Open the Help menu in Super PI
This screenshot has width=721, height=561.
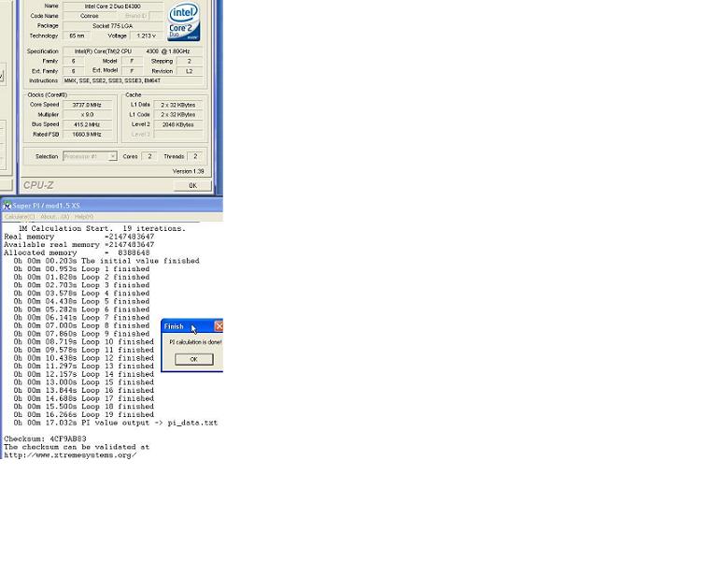click(x=84, y=217)
